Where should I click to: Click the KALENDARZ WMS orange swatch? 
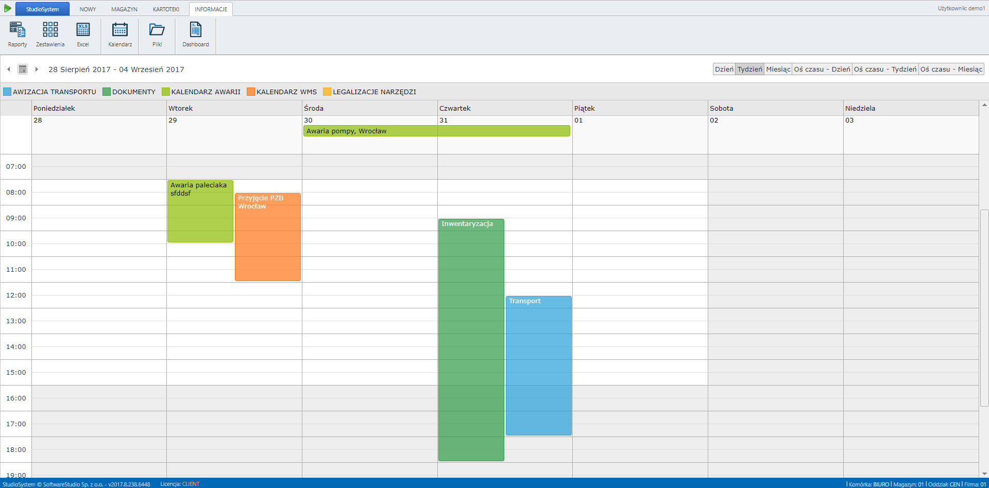tap(251, 92)
